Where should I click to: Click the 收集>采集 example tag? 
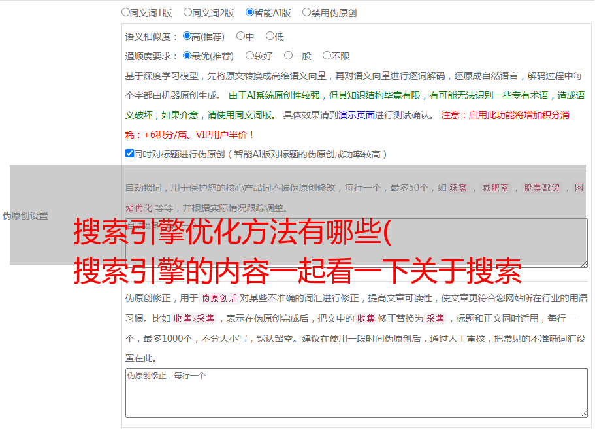click(x=194, y=319)
